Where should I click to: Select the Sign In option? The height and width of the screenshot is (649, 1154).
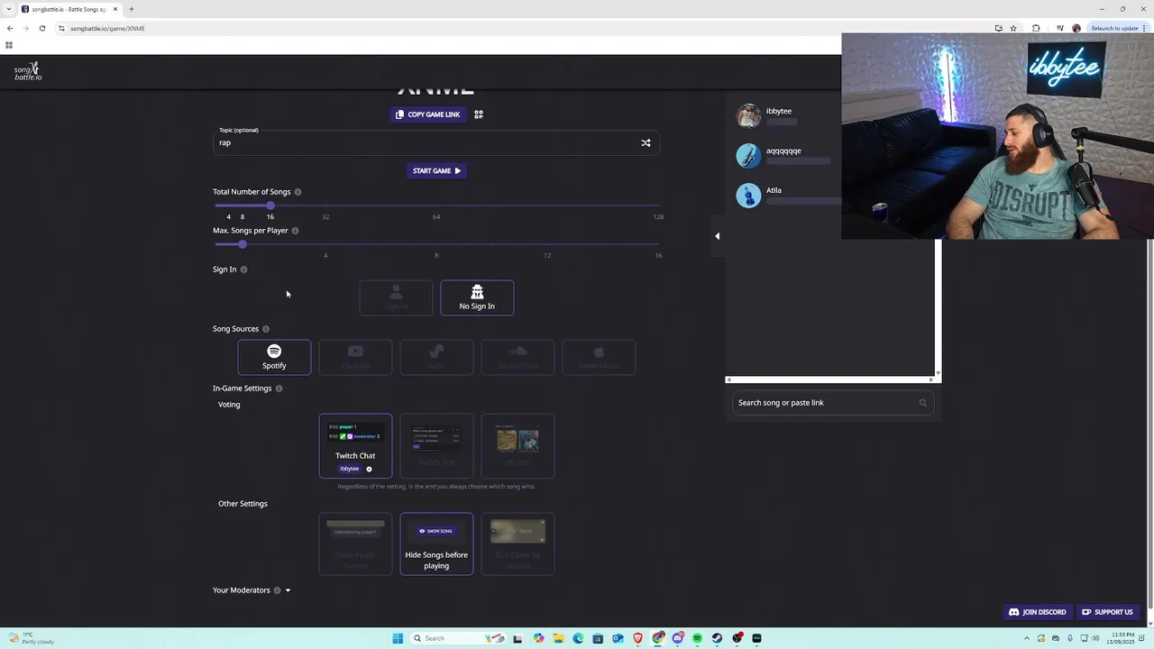point(396,297)
